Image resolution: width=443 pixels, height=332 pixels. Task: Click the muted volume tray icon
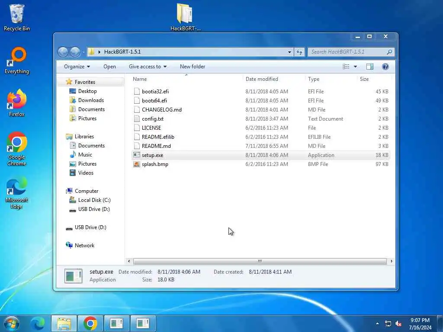[x=398, y=324]
